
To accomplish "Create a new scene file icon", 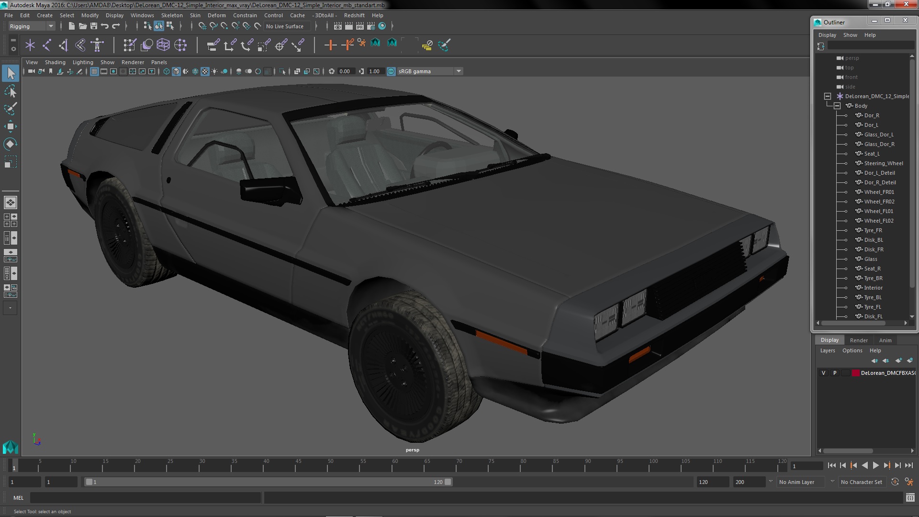I will coord(71,26).
